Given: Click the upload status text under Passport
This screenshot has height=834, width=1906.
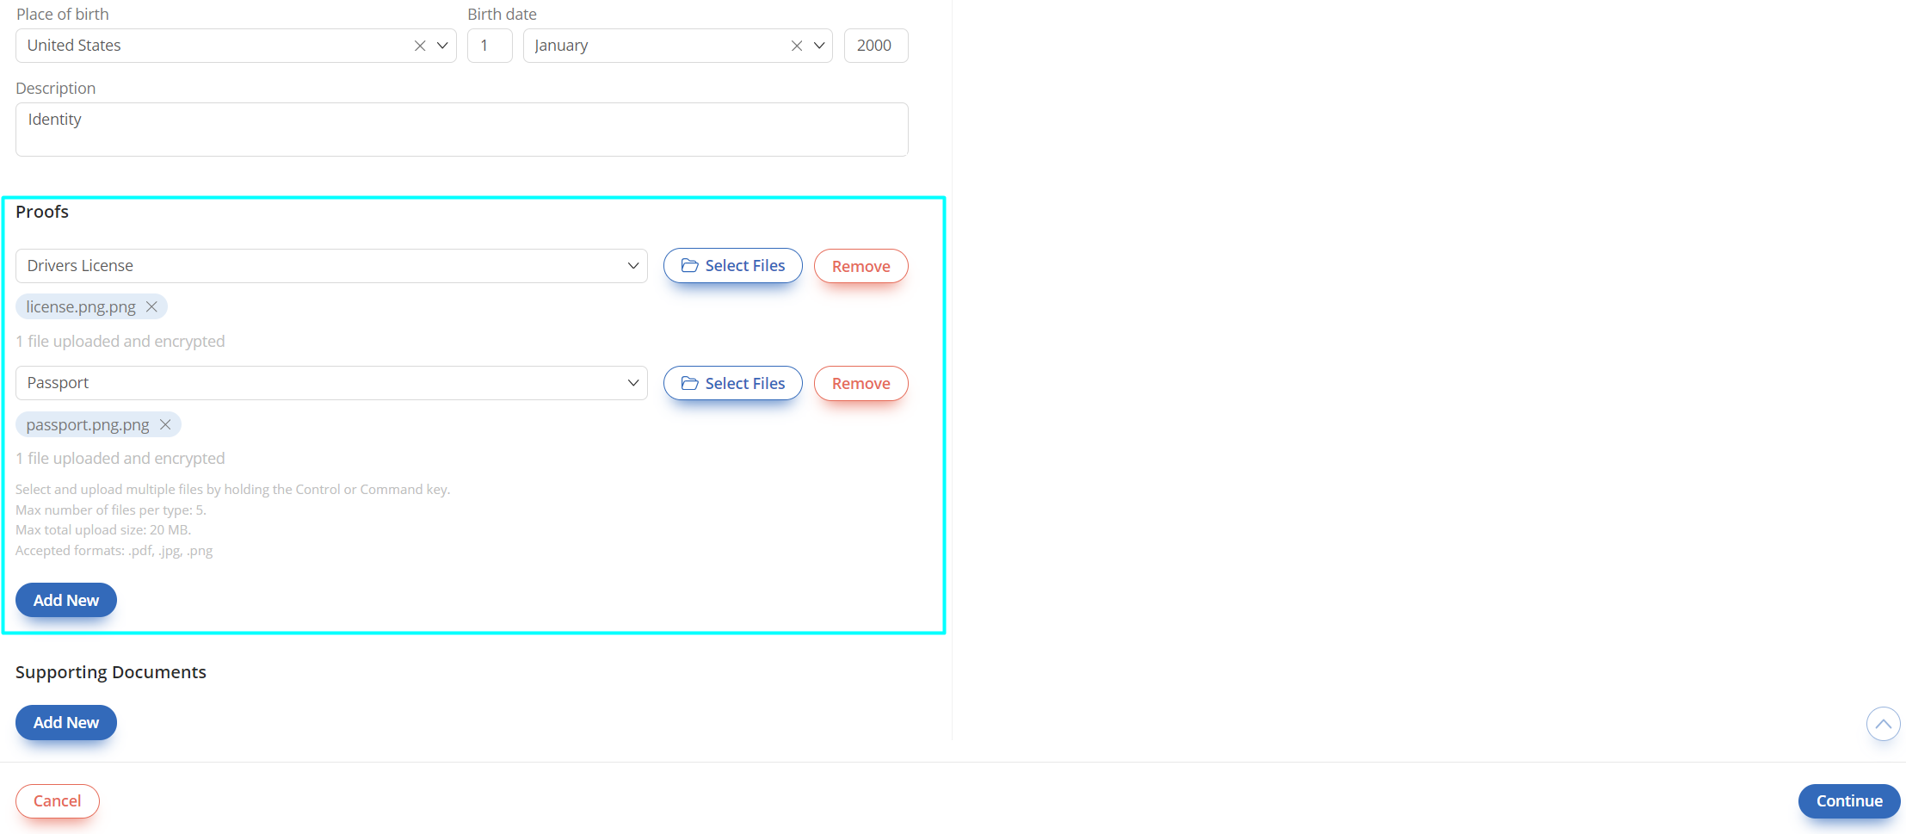Looking at the screenshot, I should [x=120, y=458].
